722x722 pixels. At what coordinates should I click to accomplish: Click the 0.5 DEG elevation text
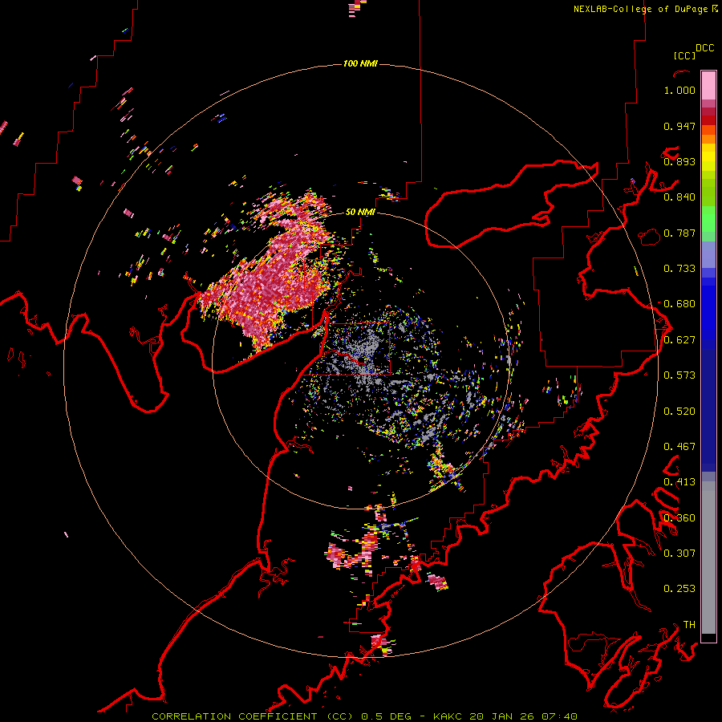pos(388,716)
